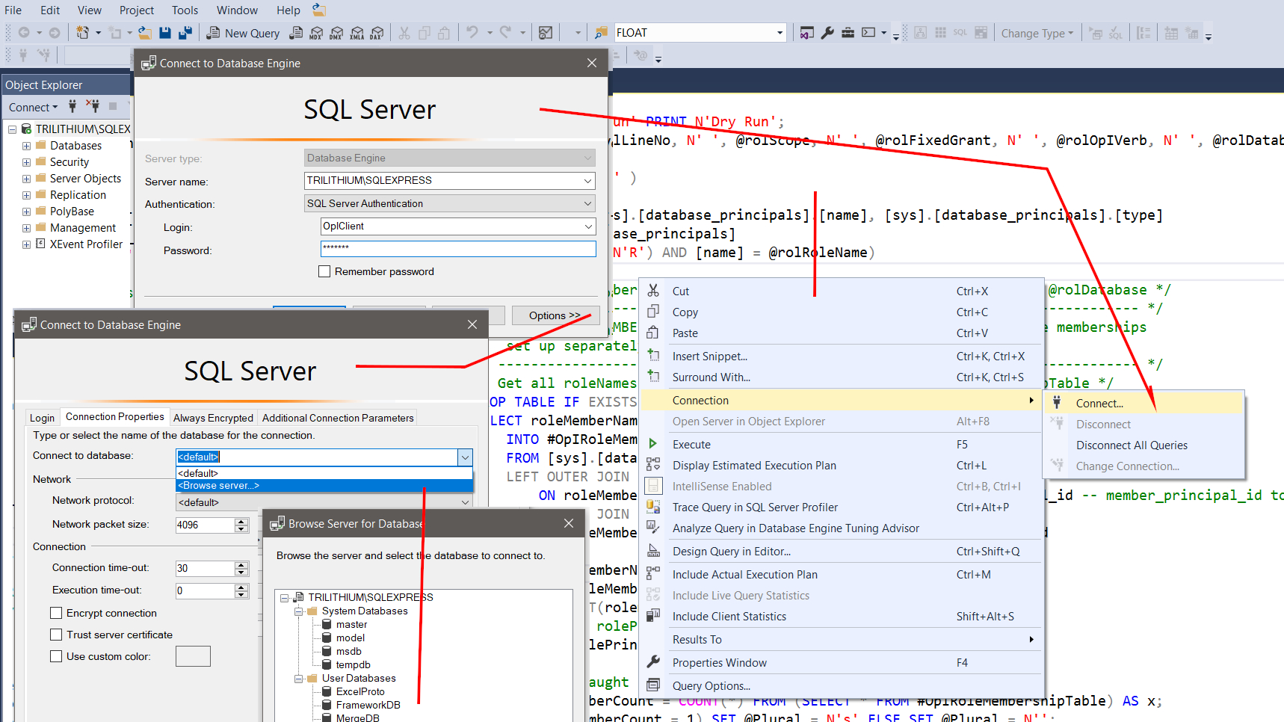Click the Design Query in Editor icon
Screen dimensions: 1284x722
point(653,551)
